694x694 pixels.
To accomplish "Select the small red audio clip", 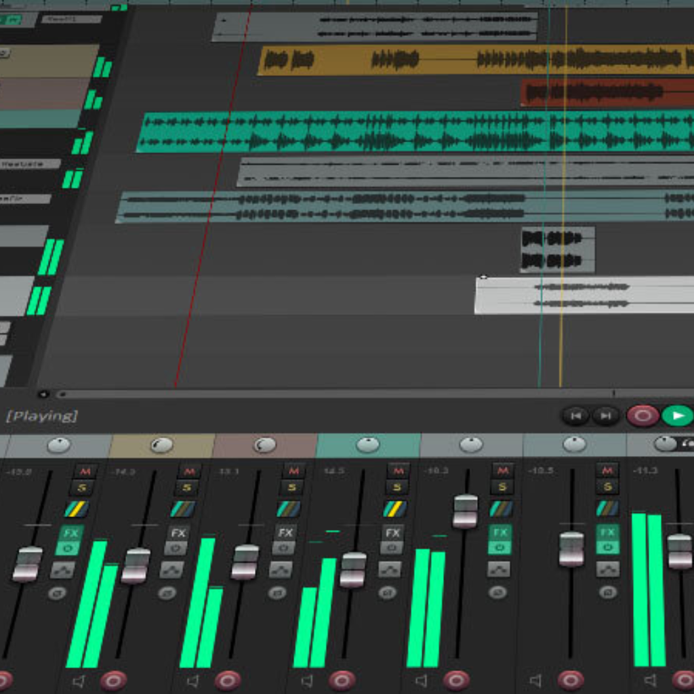I will 603,93.
